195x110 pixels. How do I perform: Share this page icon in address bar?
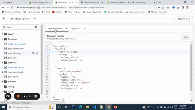pos(163,7)
